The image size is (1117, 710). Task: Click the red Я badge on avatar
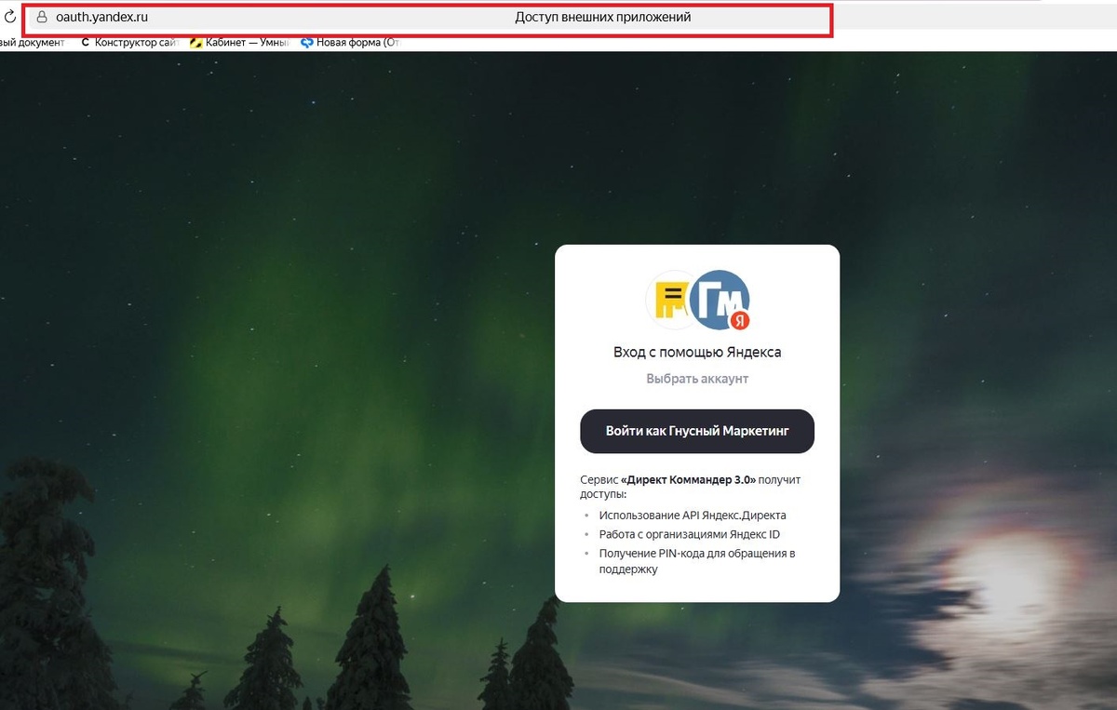[x=740, y=320]
